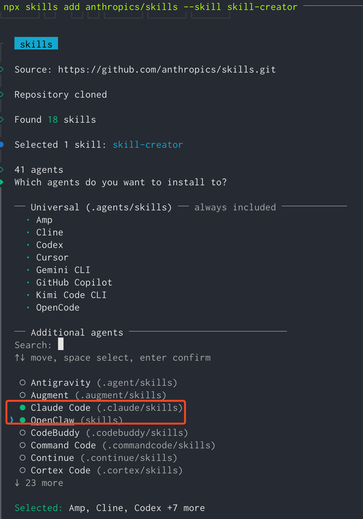Click the diamond marker beside Found 18 skills

(2, 119)
